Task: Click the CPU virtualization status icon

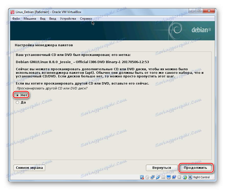Action: coord(179,177)
